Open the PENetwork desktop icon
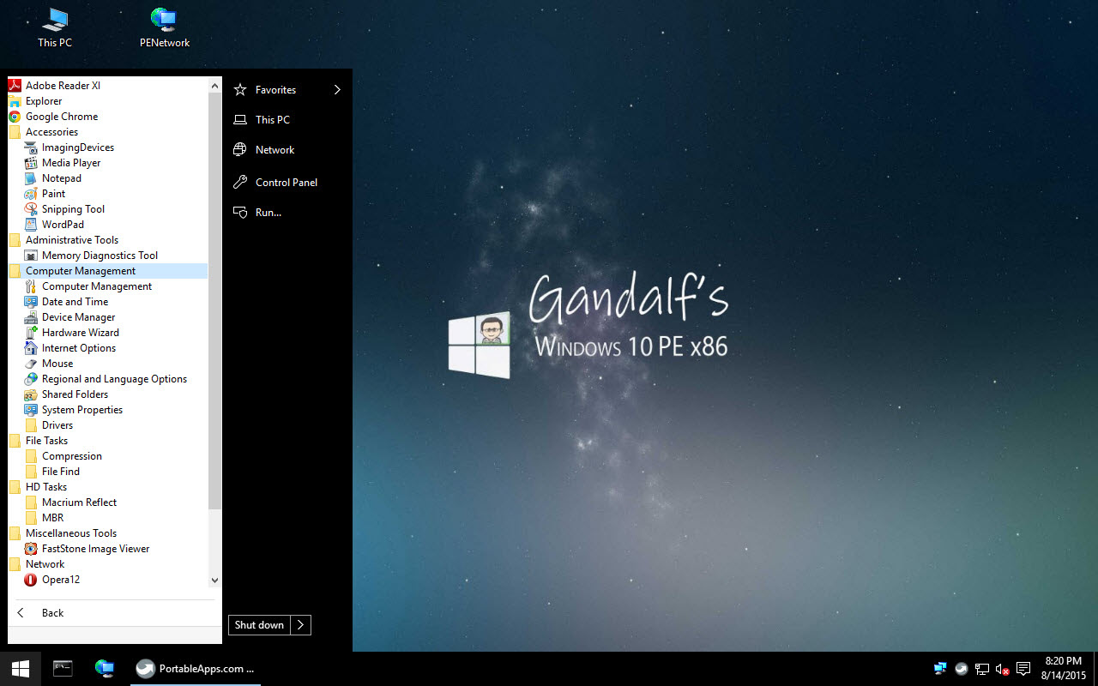1098x686 pixels. (x=165, y=27)
